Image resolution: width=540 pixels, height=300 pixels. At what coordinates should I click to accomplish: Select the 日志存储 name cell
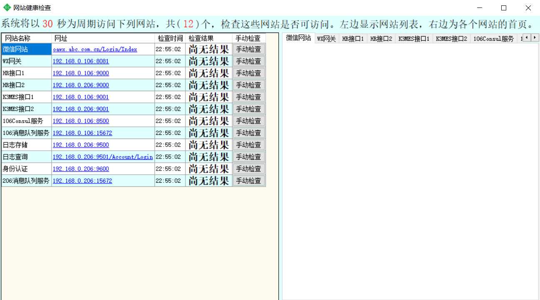click(27, 145)
